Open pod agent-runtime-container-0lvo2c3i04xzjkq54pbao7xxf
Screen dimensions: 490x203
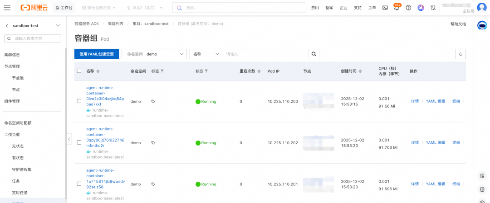105,96
